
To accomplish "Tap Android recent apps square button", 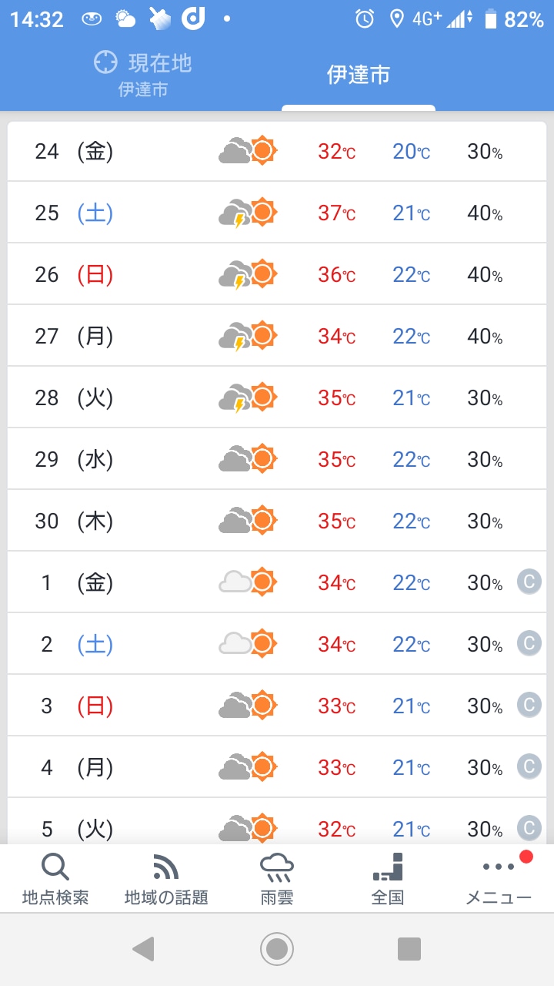I will pos(409,949).
